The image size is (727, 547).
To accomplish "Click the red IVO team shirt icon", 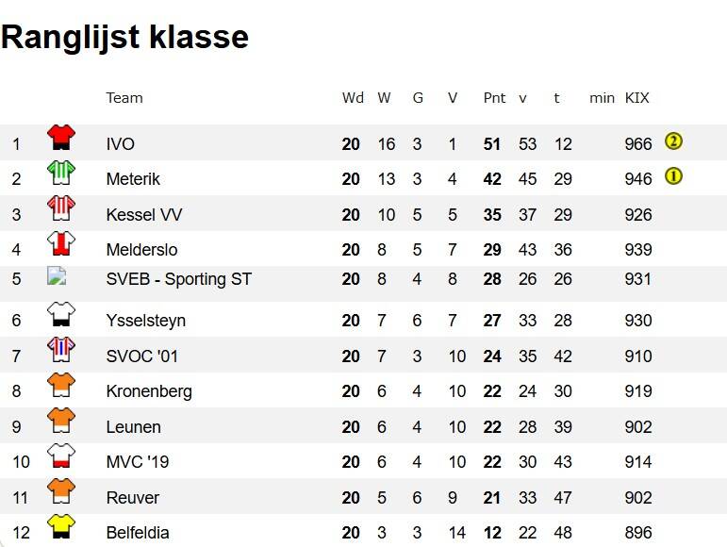I will (61, 138).
